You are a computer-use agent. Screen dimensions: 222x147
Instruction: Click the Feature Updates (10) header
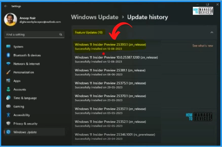89,32
